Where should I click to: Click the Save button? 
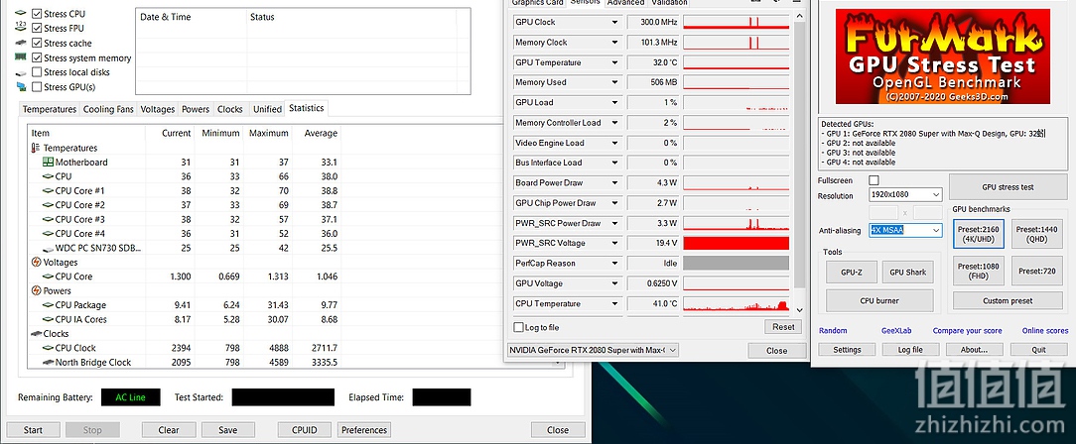[x=228, y=430]
